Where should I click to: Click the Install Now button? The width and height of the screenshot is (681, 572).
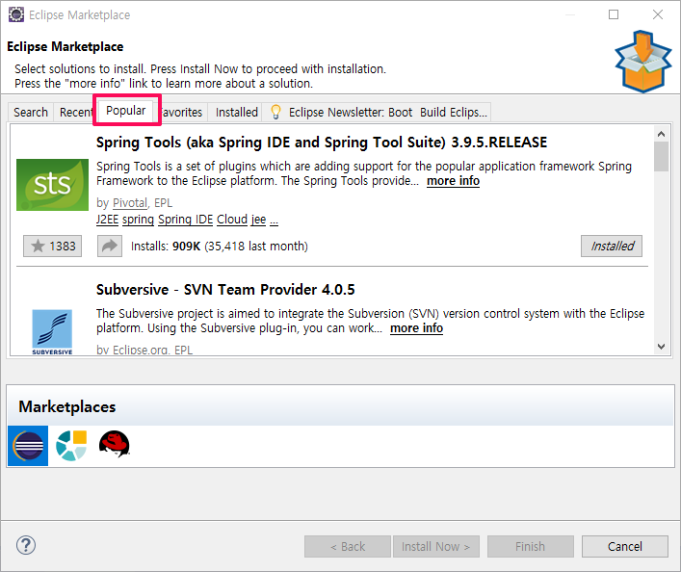[436, 546]
